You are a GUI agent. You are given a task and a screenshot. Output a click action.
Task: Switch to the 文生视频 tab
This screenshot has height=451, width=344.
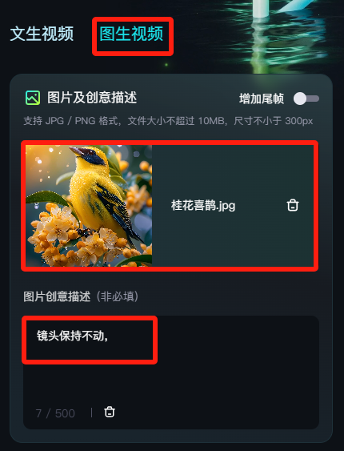42,34
